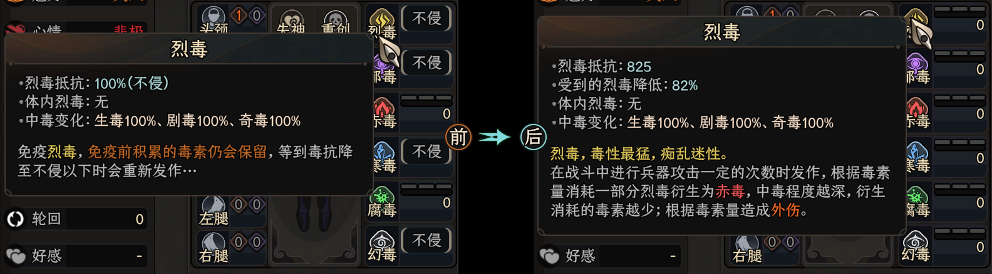Select the 重创 skull status icon
This screenshot has height=274, width=992.
click(335, 19)
